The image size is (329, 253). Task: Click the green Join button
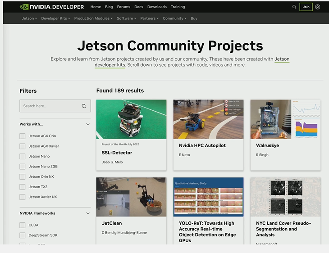(306, 7)
